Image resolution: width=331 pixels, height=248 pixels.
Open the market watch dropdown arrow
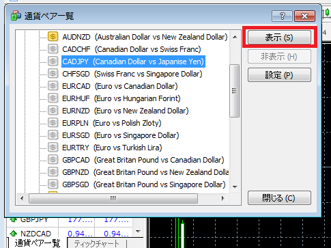(x=138, y=232)
